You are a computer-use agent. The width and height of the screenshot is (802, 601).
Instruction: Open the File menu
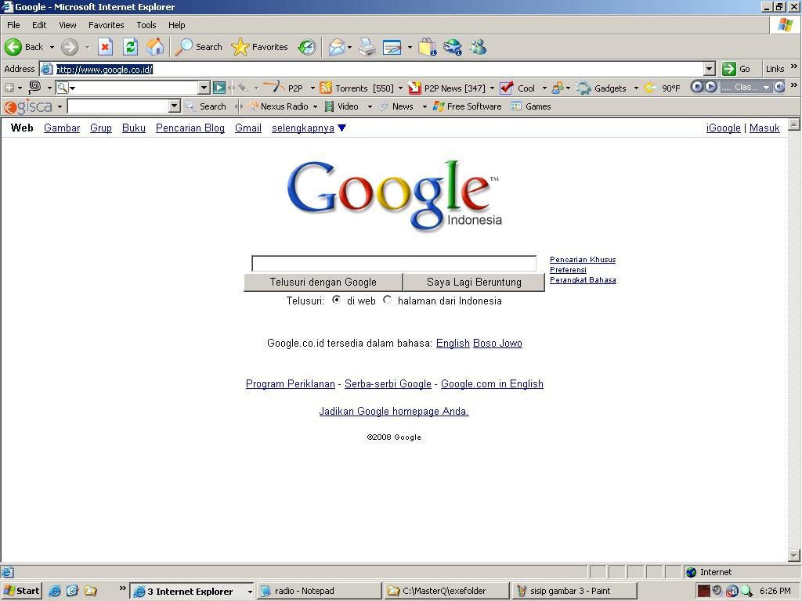[x=13, y=25]
